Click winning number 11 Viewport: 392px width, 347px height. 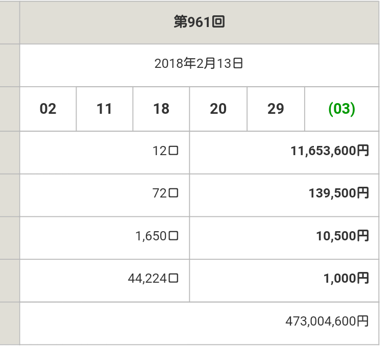[x=105, y=109]
